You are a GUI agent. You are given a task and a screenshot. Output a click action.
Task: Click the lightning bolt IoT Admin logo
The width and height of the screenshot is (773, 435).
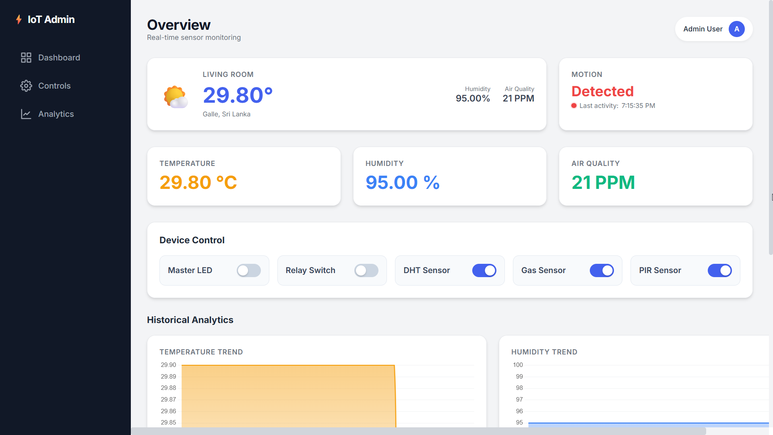pyautogui.click(x=19, y=19)
